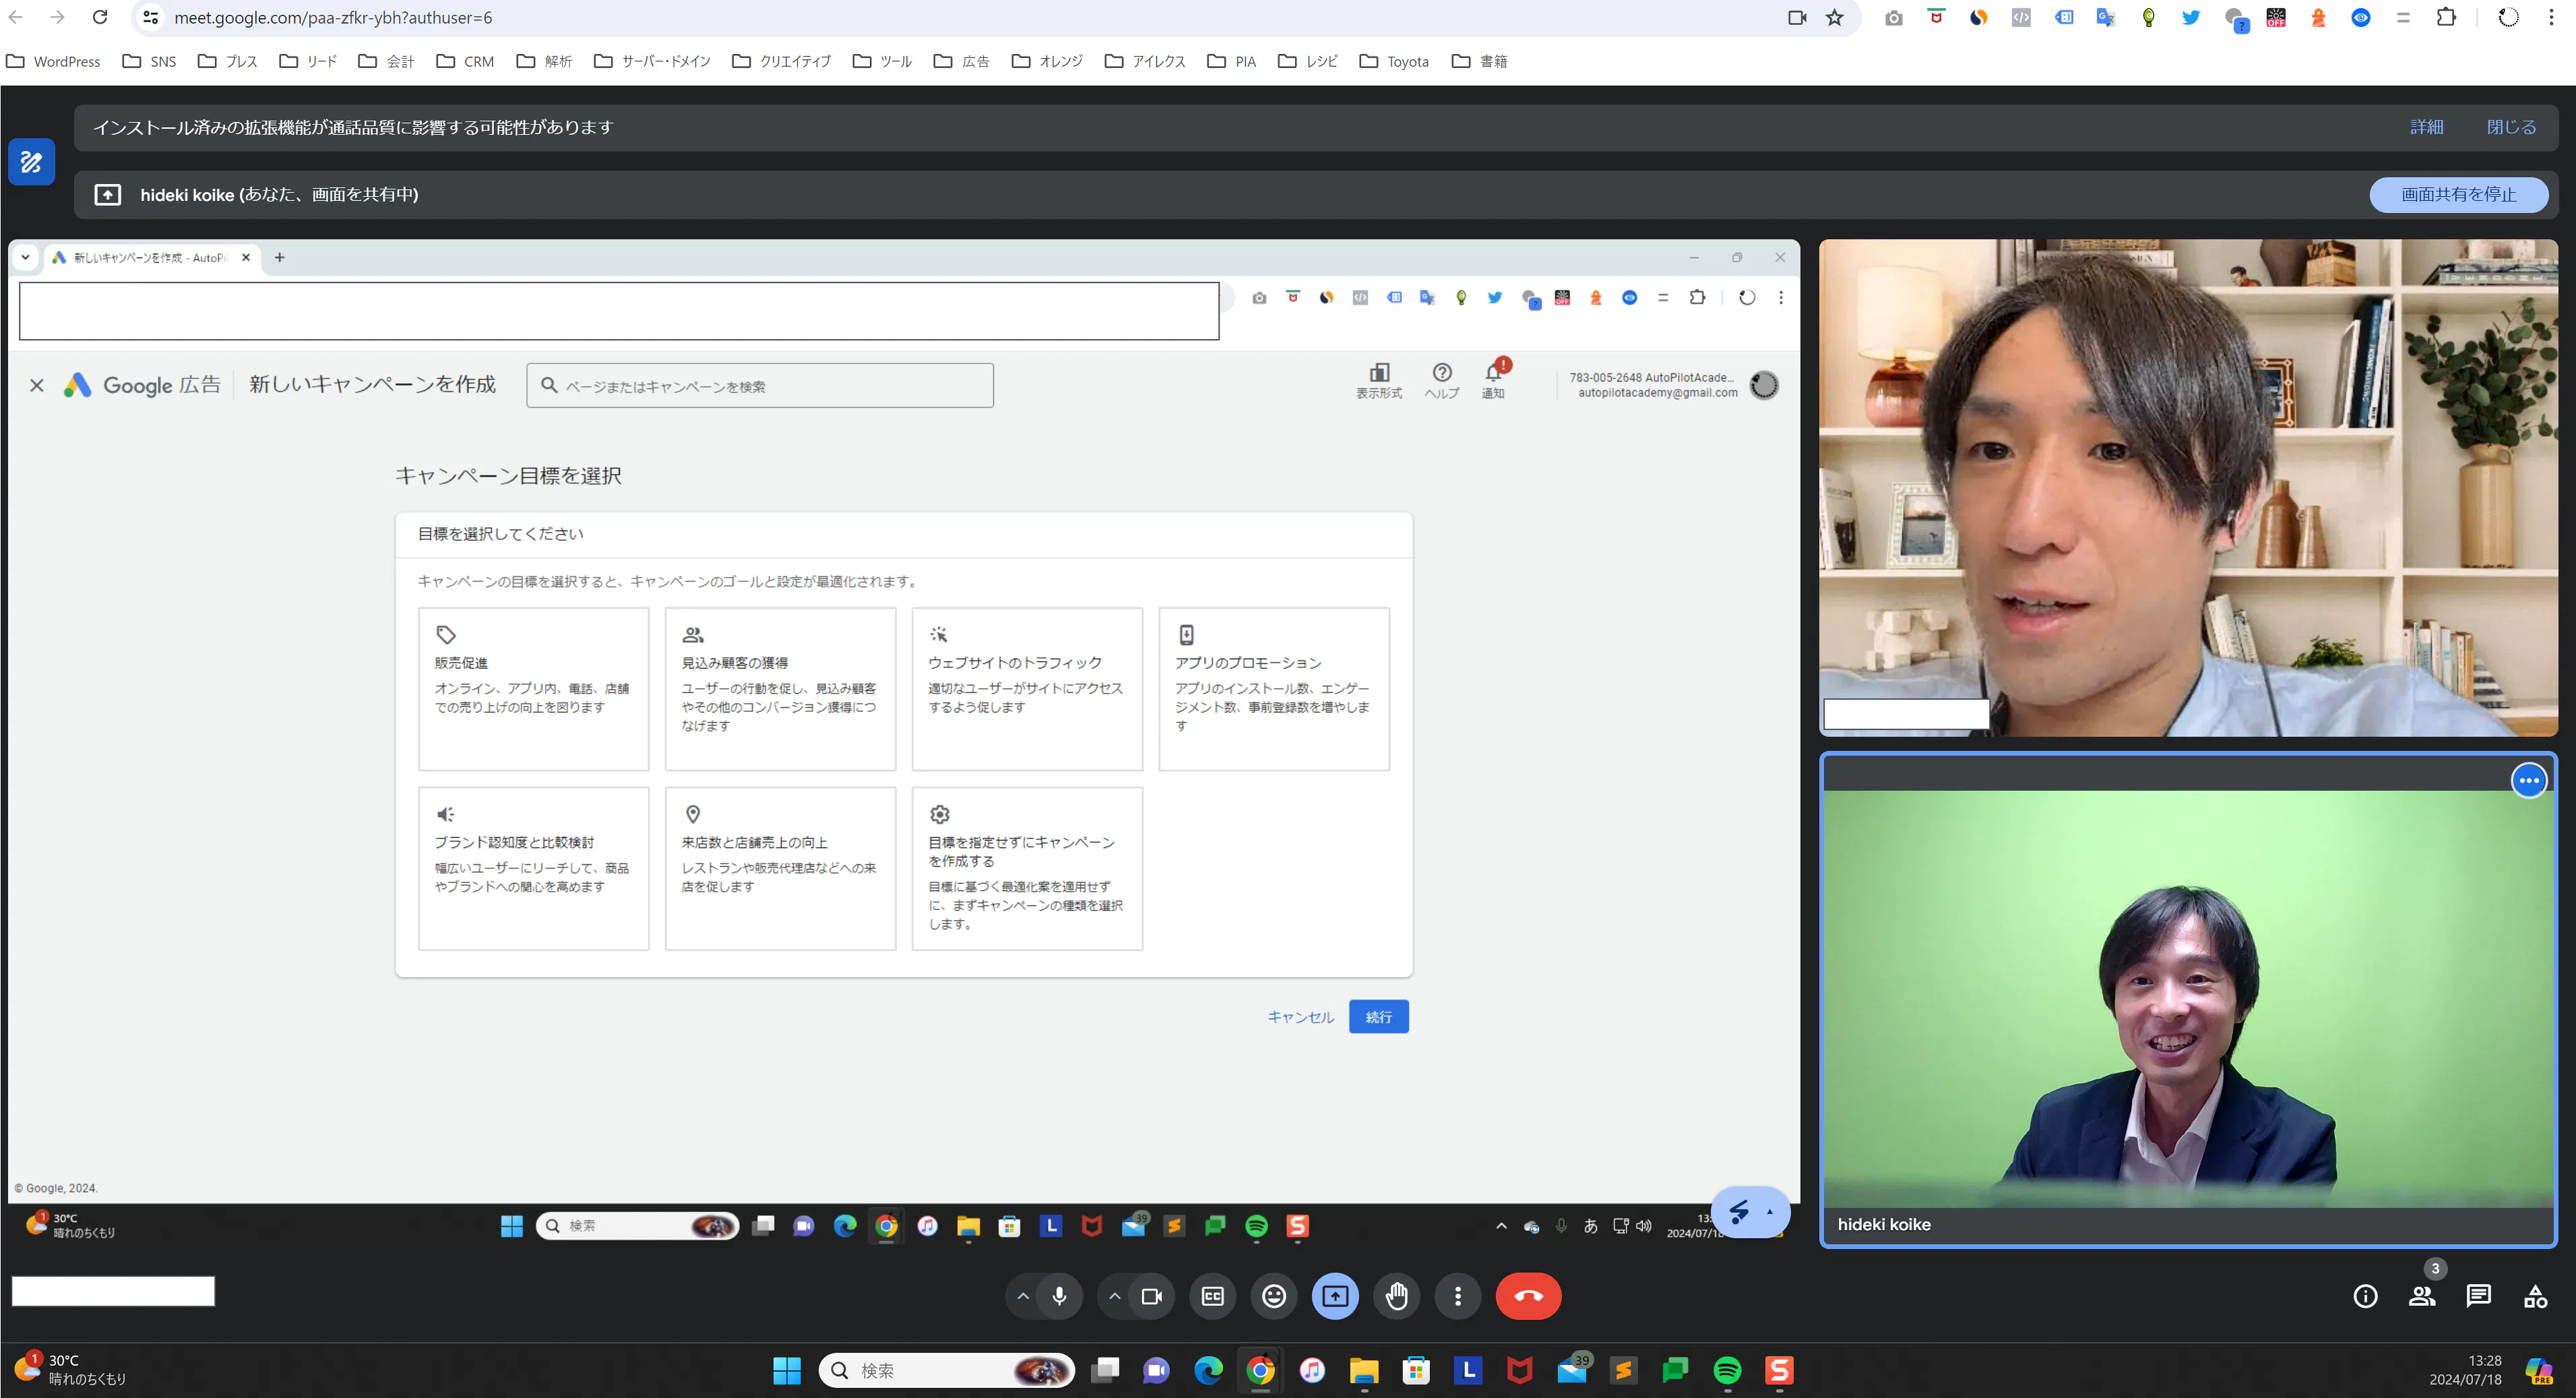Open the meeting chat panel
Viewport: 2576px width, 1398px height.
(2478, 1296)
